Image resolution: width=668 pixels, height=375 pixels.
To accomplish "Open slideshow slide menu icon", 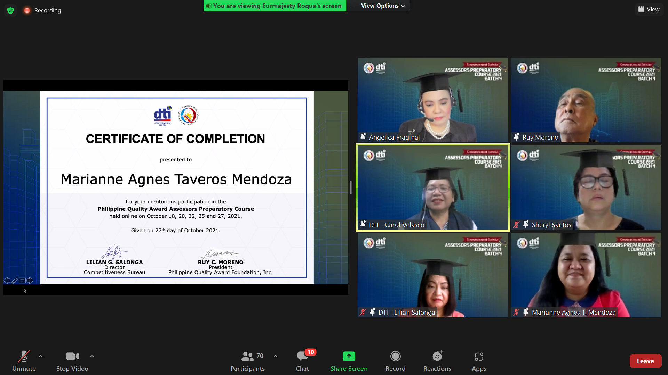I will [x=22, y=281].
